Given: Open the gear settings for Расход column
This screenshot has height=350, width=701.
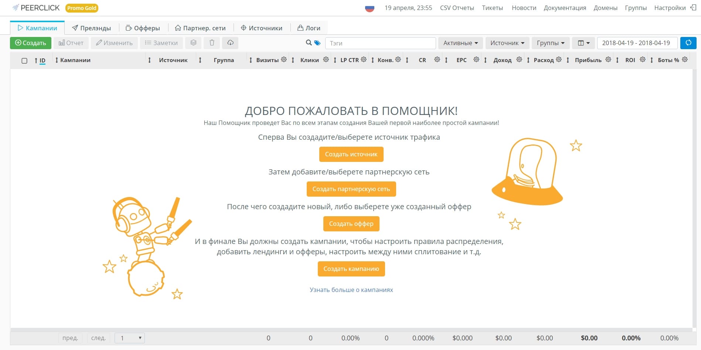Looking at the screenshot, I should 559,60.
